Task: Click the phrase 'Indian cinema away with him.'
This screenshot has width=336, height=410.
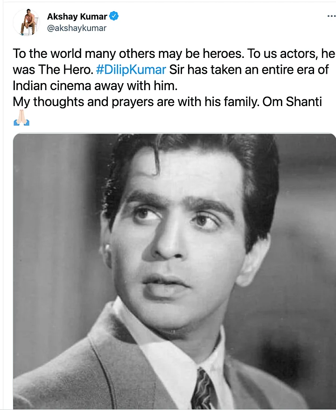Action: [95, 86]
